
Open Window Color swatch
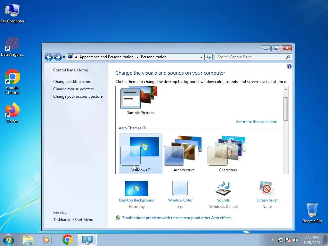click(x=180, y=188)
